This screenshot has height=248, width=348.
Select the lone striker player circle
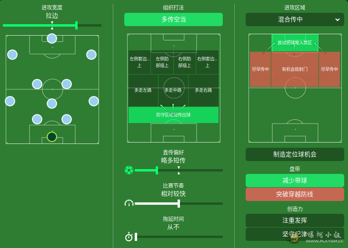click(52, 38)
